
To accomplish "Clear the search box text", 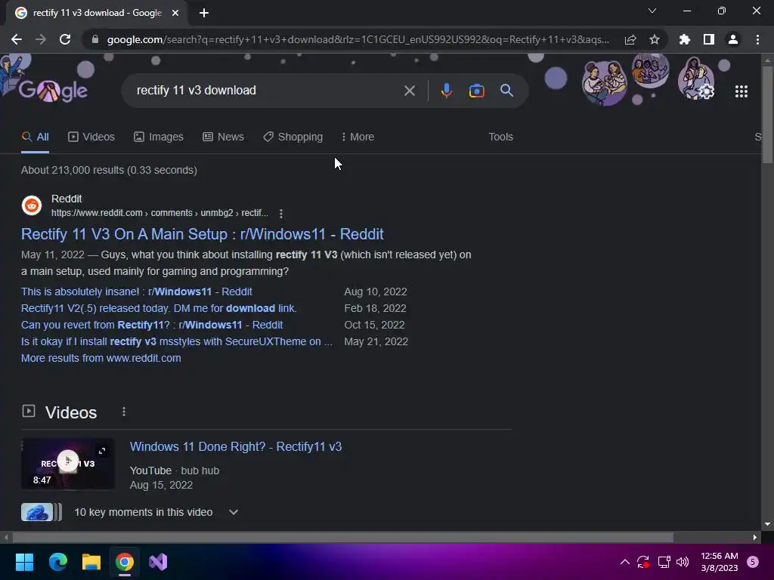I will pos(410,91).
